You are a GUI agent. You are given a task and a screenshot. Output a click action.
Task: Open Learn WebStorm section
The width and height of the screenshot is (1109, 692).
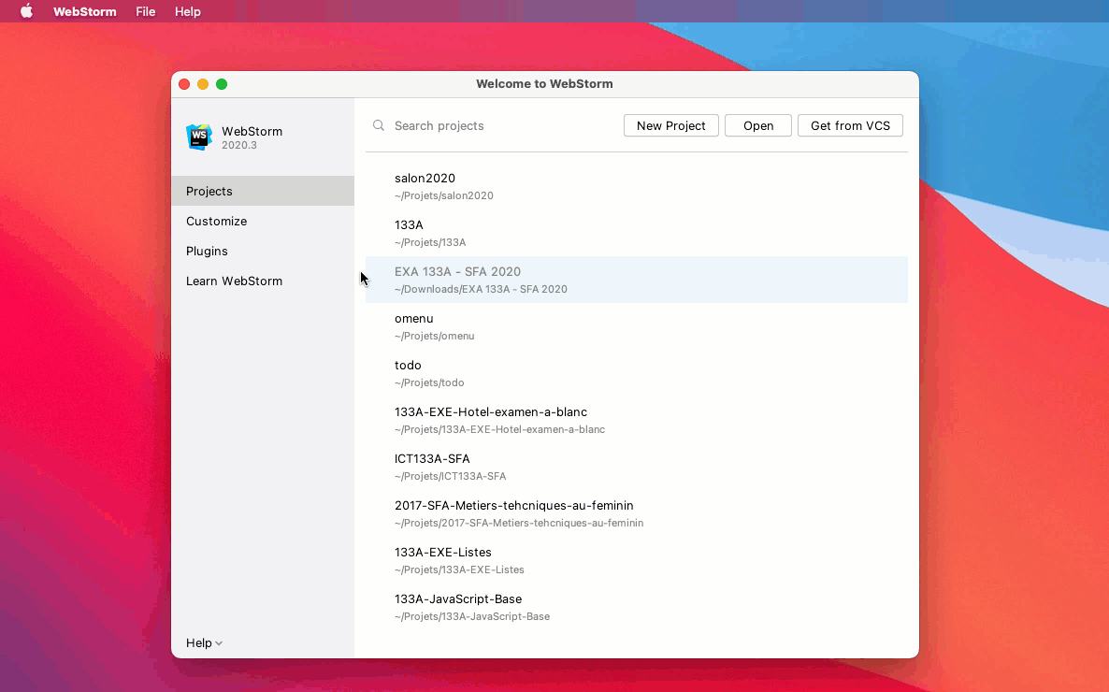click(x=263, y=281)
